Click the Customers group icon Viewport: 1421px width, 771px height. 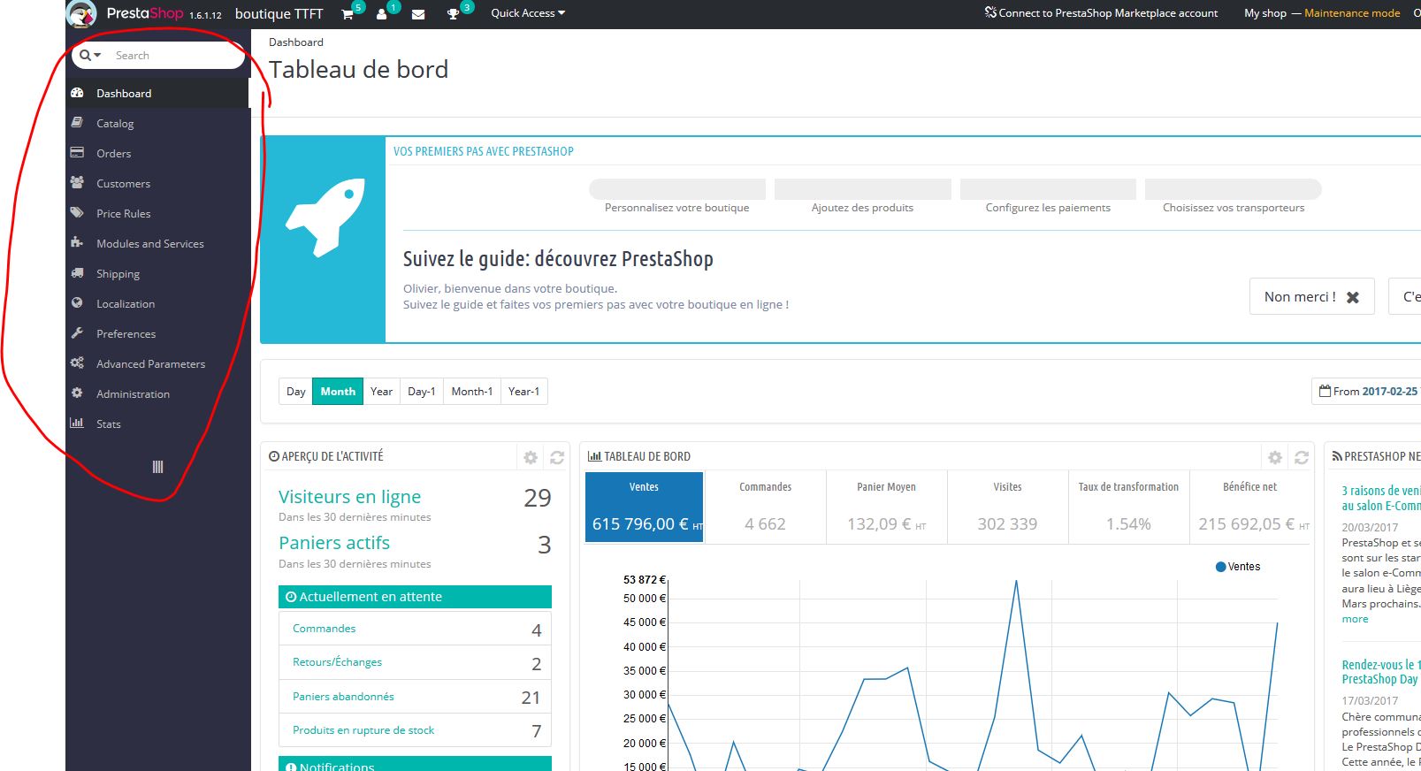tap(77, 182)
